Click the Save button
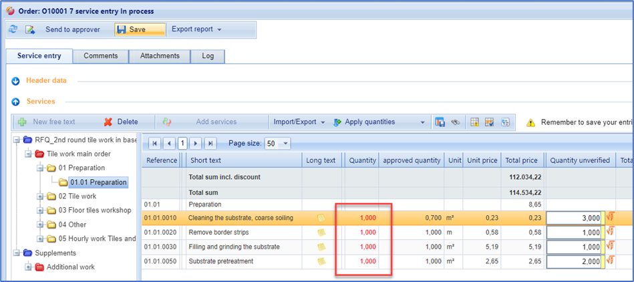This screenshot has height=282, width=634. click(x=140, y=29)
